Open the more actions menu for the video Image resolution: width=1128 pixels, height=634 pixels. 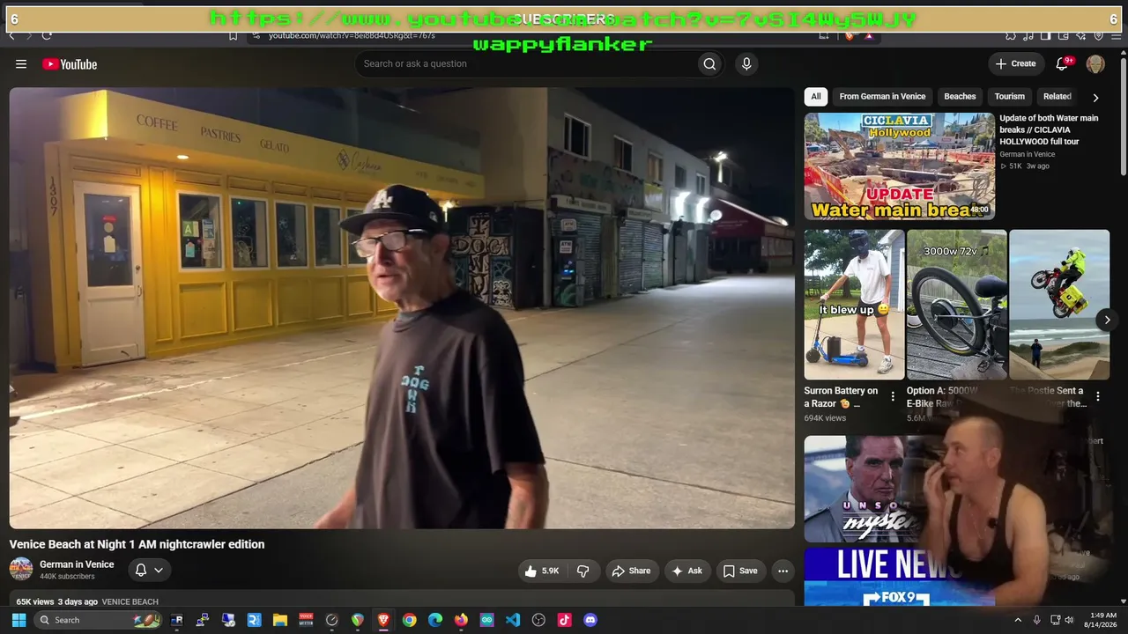tap(783, 571)
